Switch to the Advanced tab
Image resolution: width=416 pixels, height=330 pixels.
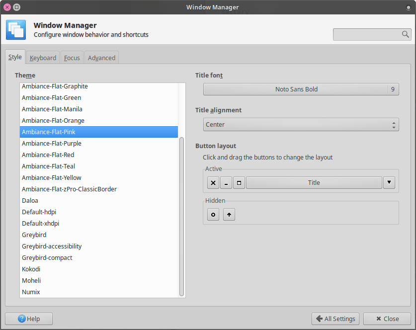(x=101, y=58)
